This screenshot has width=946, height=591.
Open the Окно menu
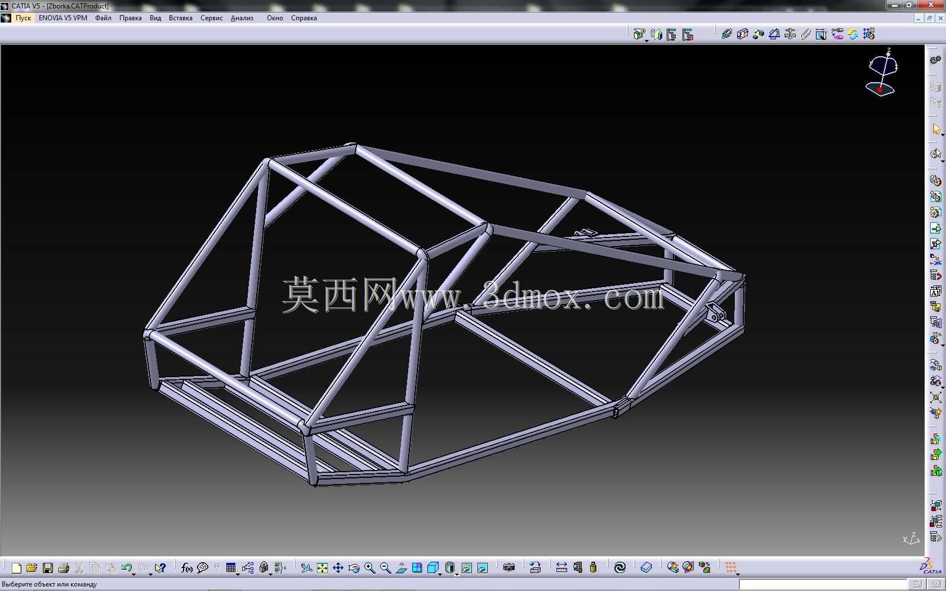click(x=275, y=18)
